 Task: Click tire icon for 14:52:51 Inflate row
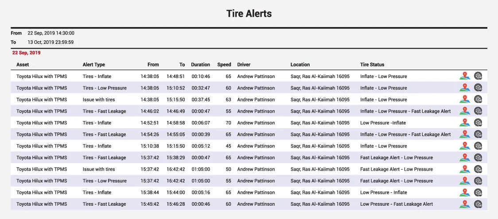[x=478, y=123]
